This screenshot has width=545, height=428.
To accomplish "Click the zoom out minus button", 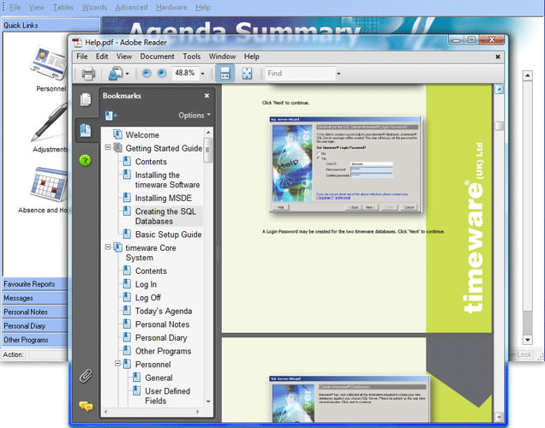I will click(x=147, y=73).
